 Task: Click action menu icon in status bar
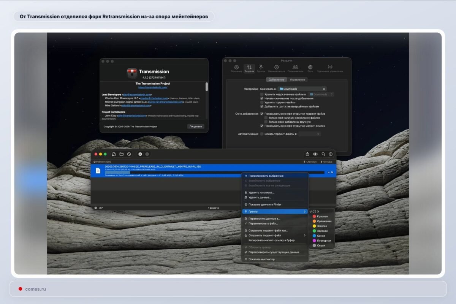point(95,208)
